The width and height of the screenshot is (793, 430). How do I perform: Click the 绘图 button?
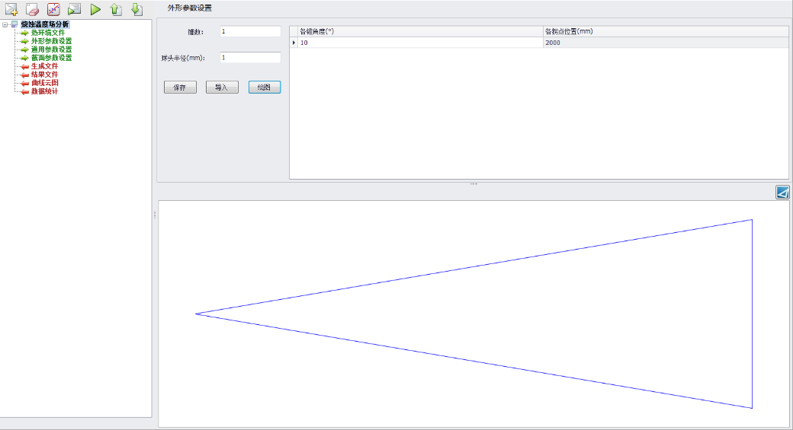click(x=265, y=88)
